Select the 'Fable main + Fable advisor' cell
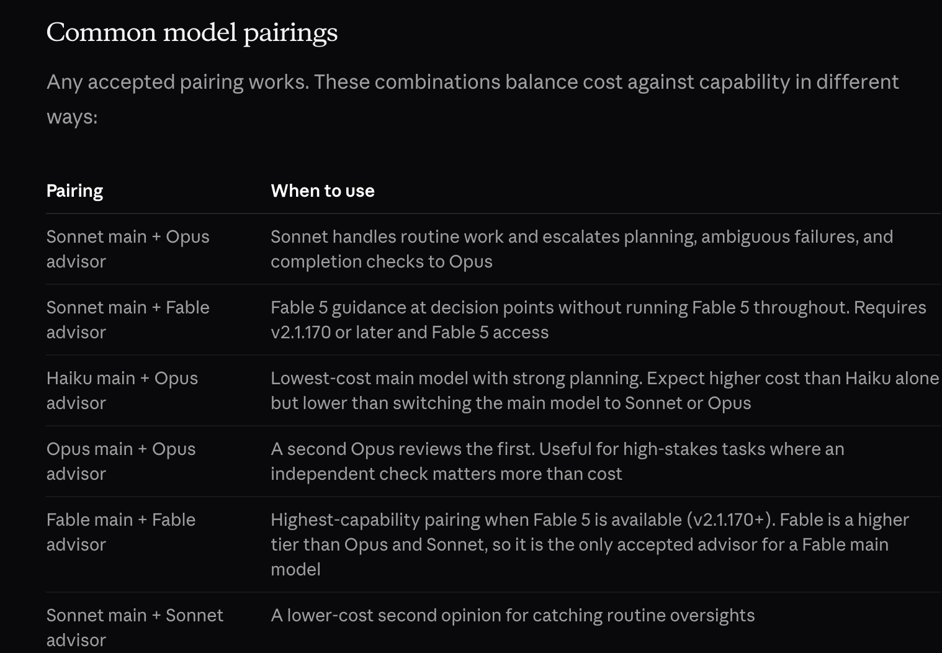Screen dimensions: 942x653 pyautogui.click(x=121, y=532)
